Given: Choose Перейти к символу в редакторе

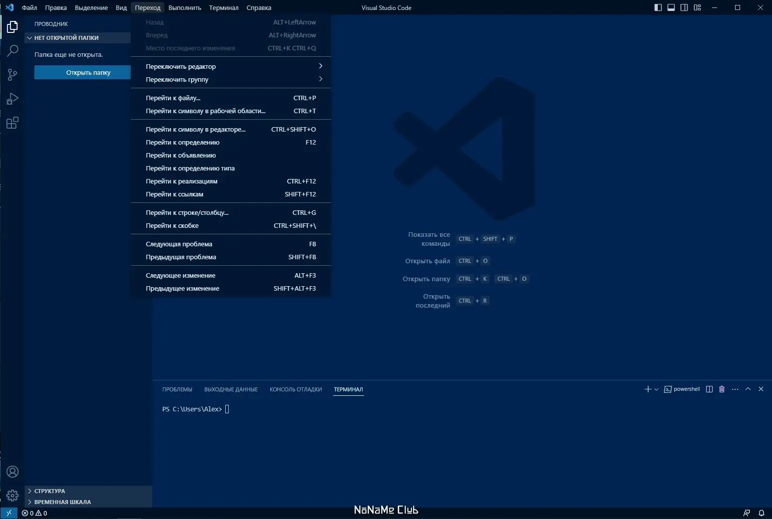Looking at the screenshot, I should (x=231, y=129).
